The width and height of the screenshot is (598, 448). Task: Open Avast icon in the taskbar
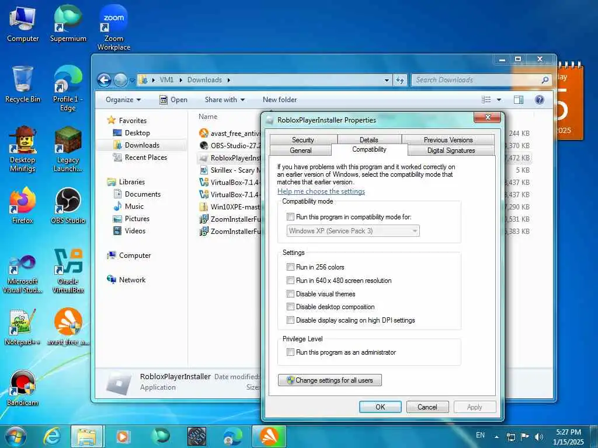[x=269, y=436]
